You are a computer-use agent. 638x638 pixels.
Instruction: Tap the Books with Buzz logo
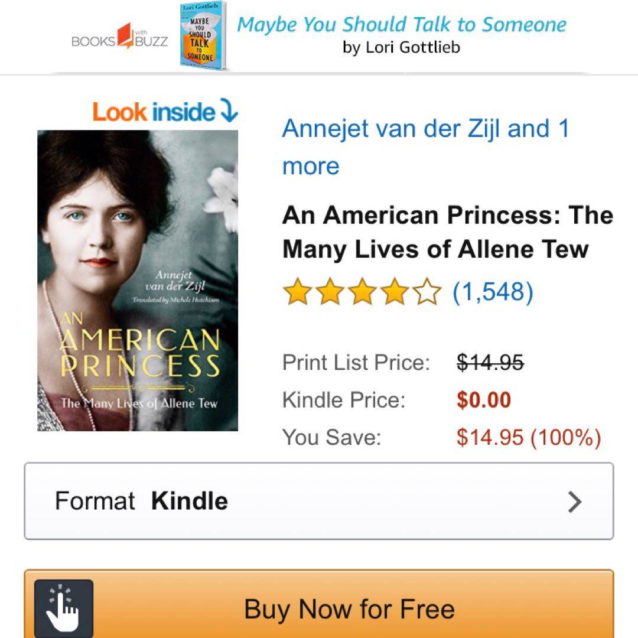click(x=119, y=37)
